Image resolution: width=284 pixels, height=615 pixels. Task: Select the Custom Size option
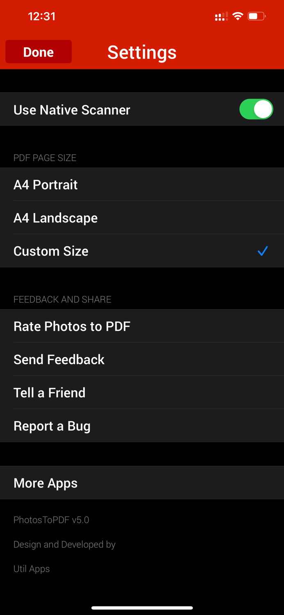click(51, 251)
